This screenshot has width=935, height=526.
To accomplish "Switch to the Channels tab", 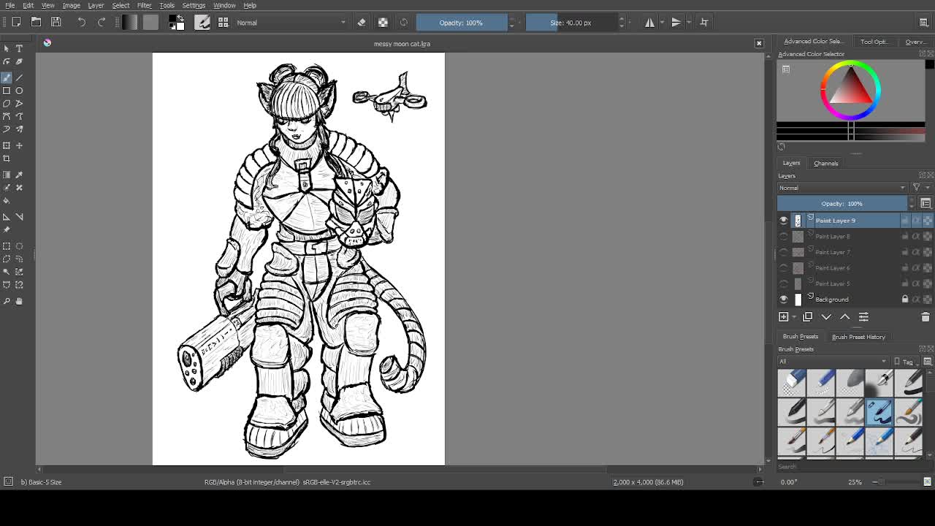I will coord(825,163).
